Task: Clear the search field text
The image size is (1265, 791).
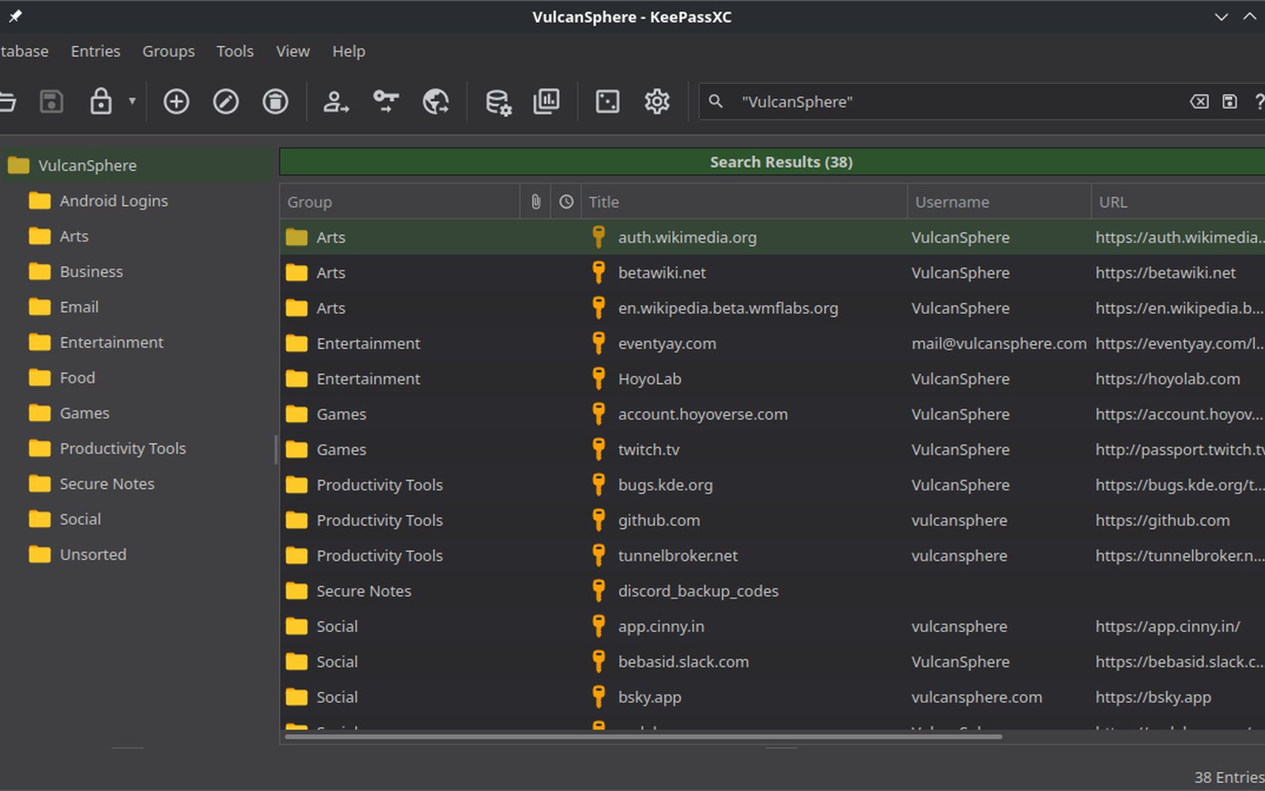Action: point(1199,101)
